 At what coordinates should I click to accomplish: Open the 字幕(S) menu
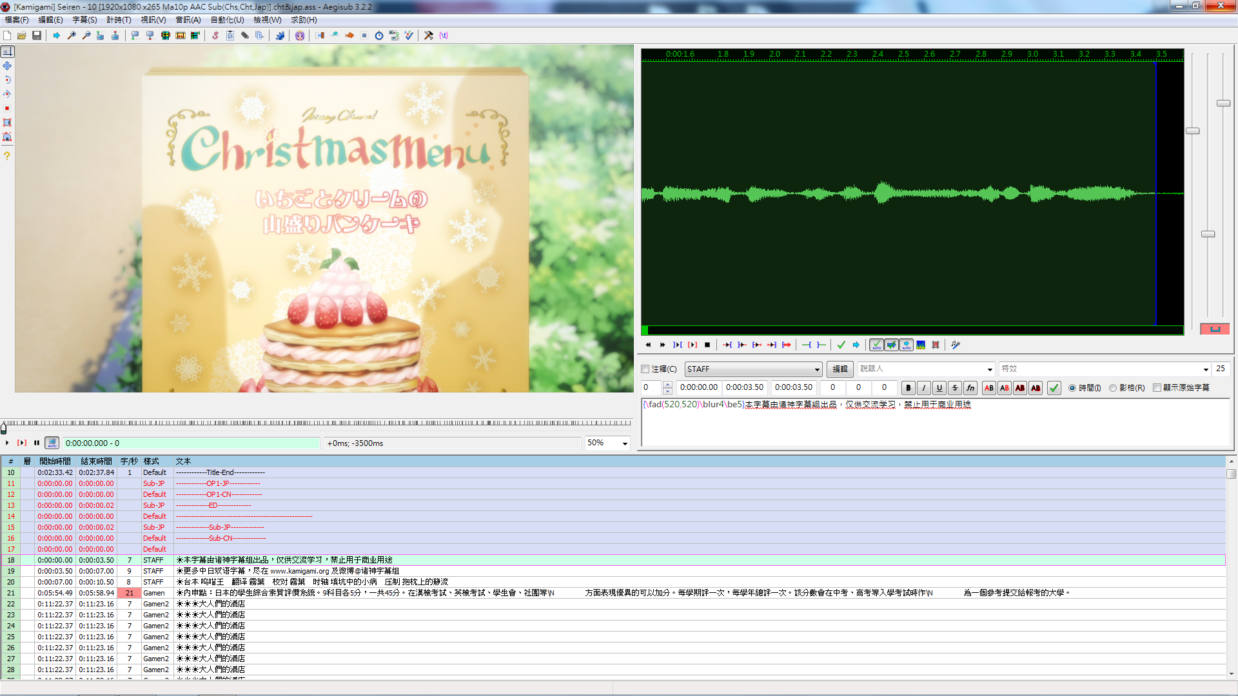[x=84, y=20]
